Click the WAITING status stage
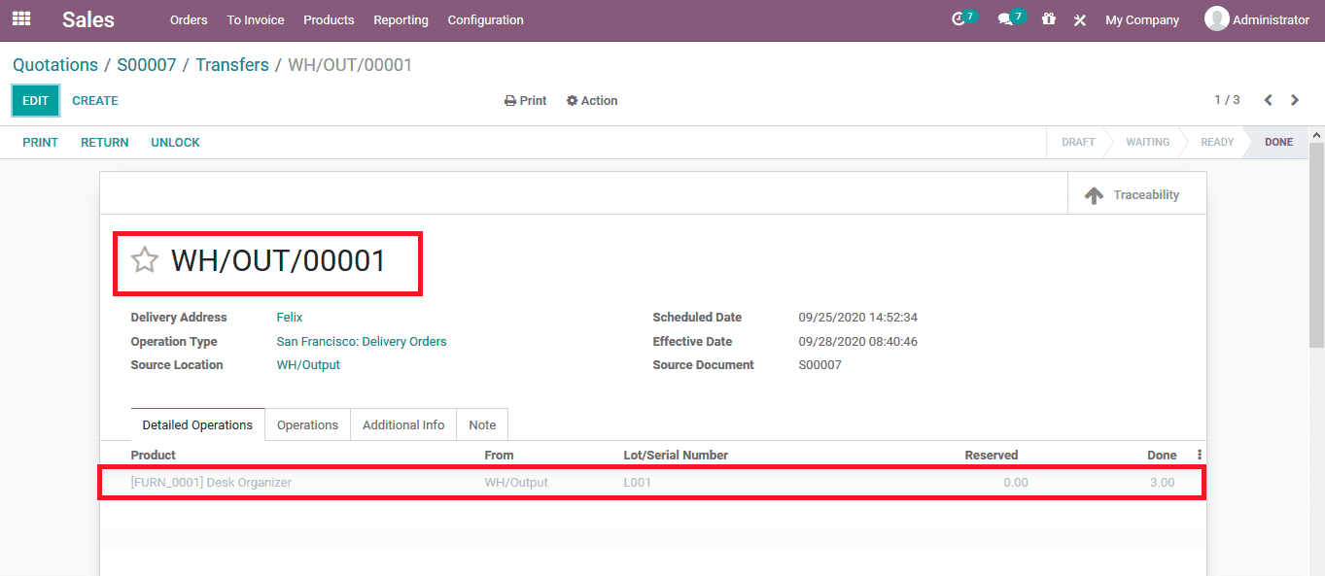The width and height of the screenshot is (1325, 576). [x=1148, y=142]
